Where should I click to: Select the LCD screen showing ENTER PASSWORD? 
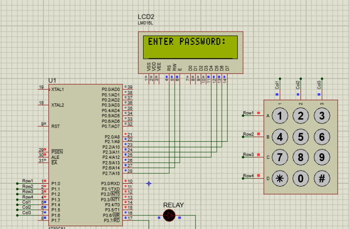[190, 47]
